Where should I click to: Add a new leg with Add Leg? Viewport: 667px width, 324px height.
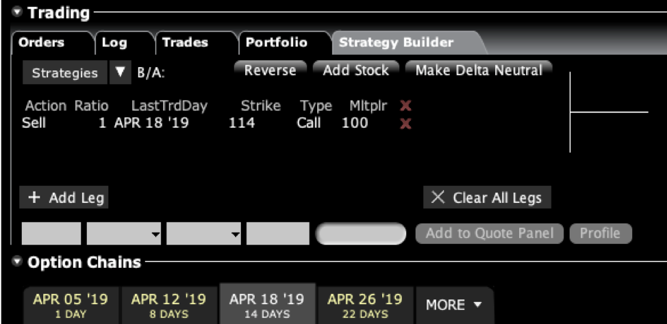(64, 198)
